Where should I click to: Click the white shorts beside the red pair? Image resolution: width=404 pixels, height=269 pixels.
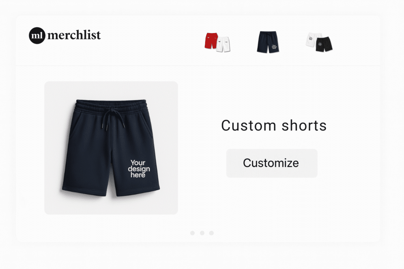[x=223, y=45]
